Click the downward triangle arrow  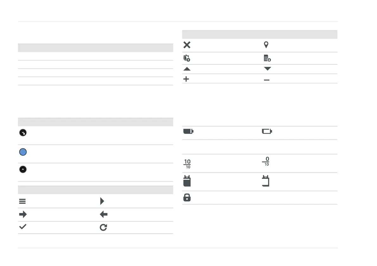(x=267, y=68)
